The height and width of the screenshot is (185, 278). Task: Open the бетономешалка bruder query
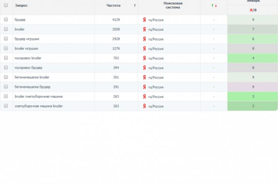point(32,77)
